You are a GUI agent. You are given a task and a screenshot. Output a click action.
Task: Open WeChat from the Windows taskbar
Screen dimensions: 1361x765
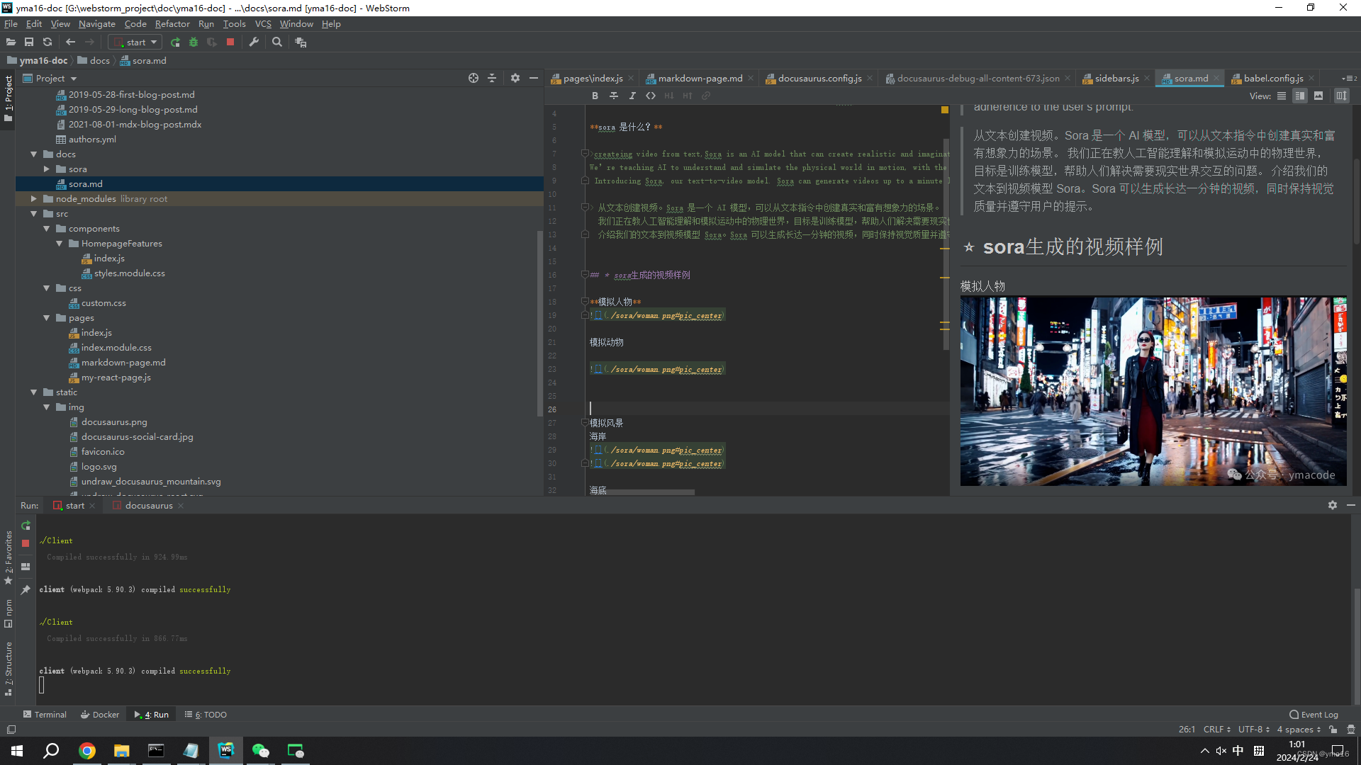tap(261, 751)
